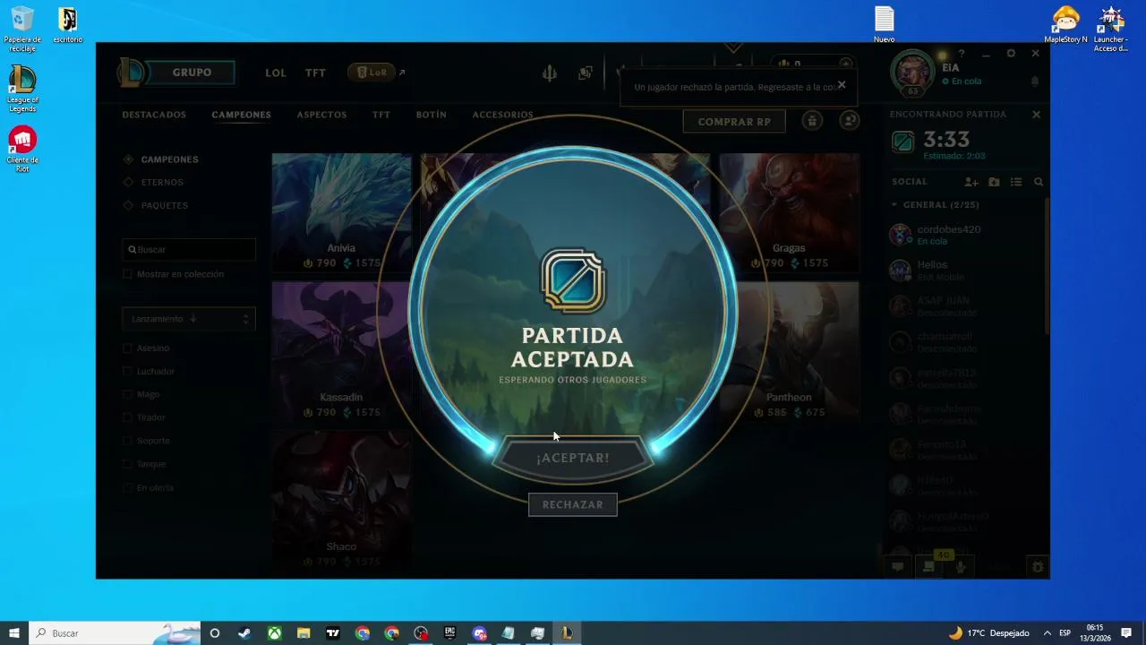Screen dimensions: 1146x645
Task: Click the social search magnifier icon
Action: 1039,182
